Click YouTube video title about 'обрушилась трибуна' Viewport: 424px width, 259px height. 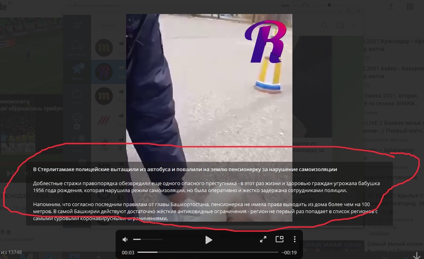[32, 105]
